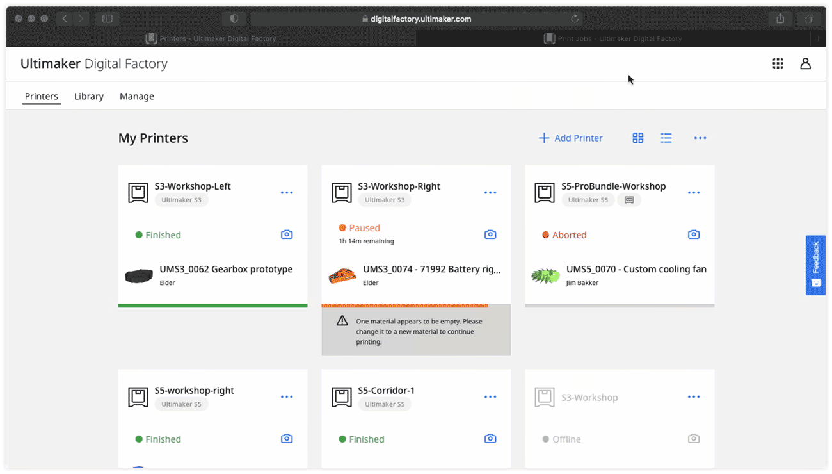View camera feed for S5-ProBundle-Workshop

(x=694, y=234)
